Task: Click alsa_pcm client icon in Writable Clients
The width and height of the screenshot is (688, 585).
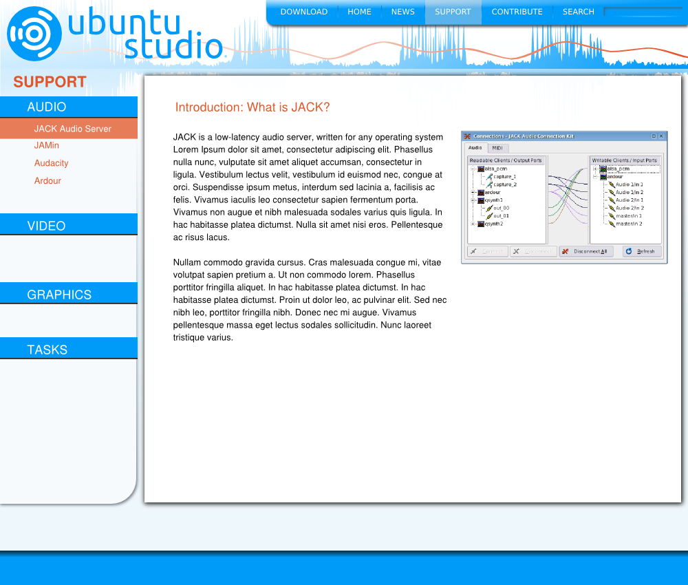Action: pyautogui.click(x=603, y=169)
